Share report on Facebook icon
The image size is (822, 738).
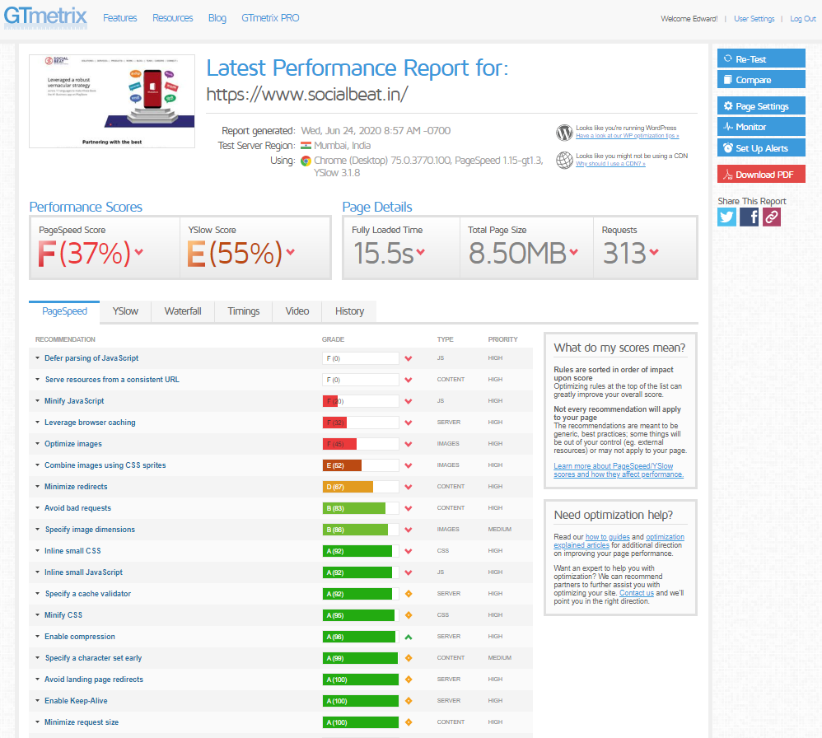[x=750, y=217]
